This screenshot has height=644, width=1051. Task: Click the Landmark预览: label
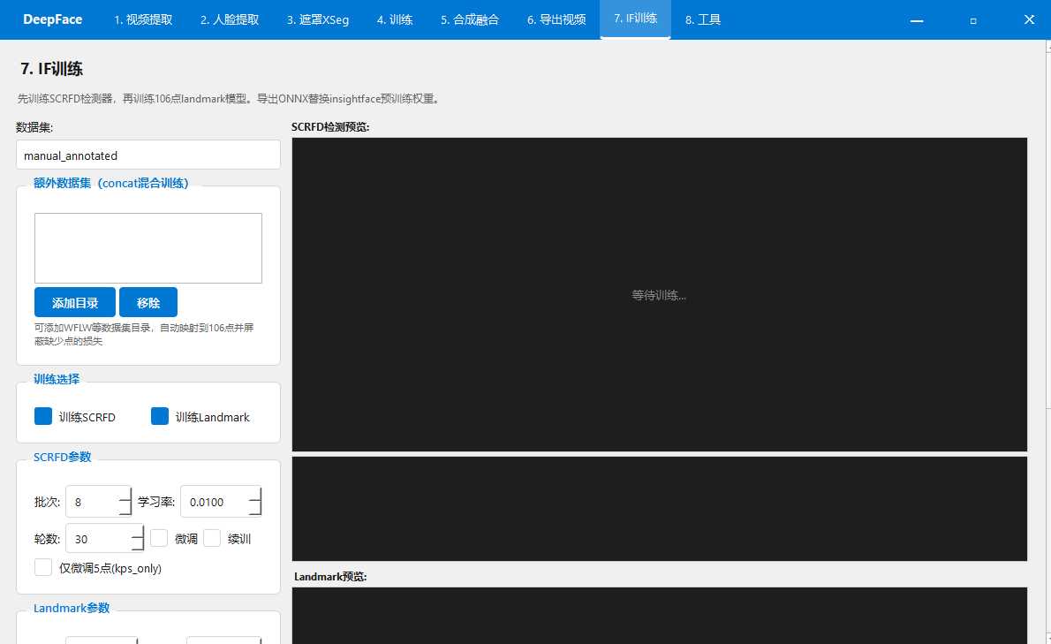pos(330,576)
